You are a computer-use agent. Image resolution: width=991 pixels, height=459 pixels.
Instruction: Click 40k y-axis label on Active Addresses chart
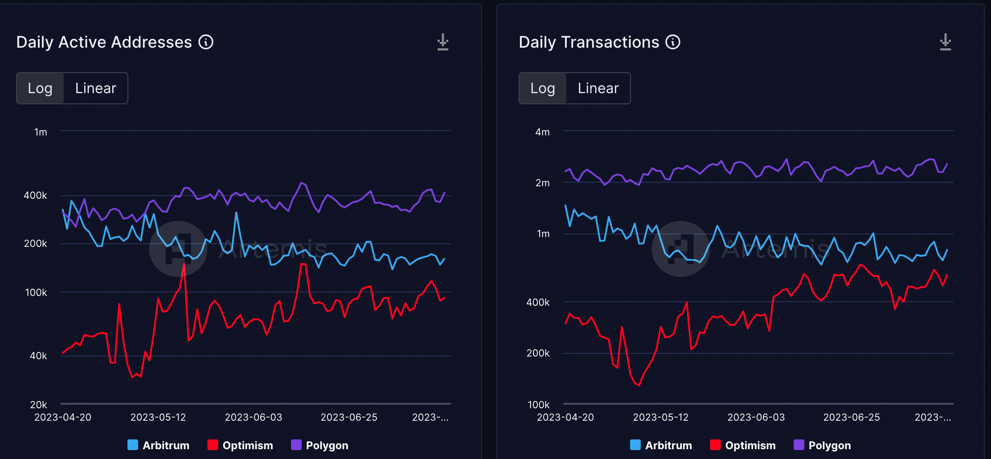38,356
